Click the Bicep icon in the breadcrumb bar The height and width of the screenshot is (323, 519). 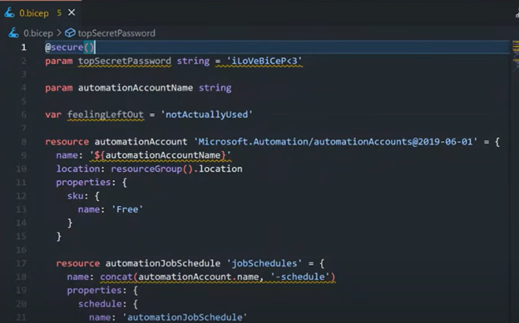[13, 33]
